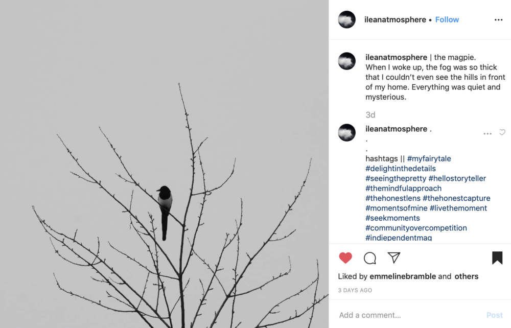The height and width of the screenshot is (328, 511).
Task: Like the hashtags comment with small heart
Action: (x=502, y=132)
